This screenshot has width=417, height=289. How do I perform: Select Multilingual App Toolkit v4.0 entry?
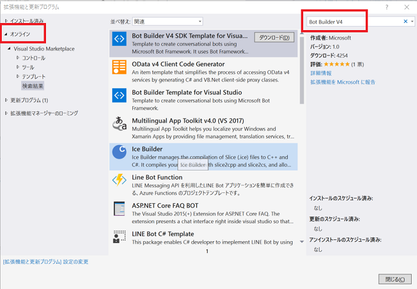(x=203, y=128)
